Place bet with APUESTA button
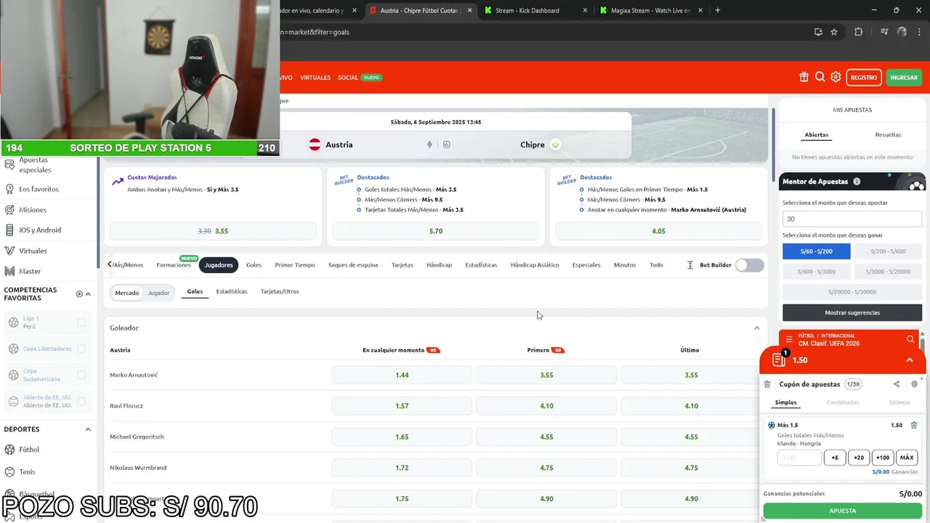 [x=843, y=511]
